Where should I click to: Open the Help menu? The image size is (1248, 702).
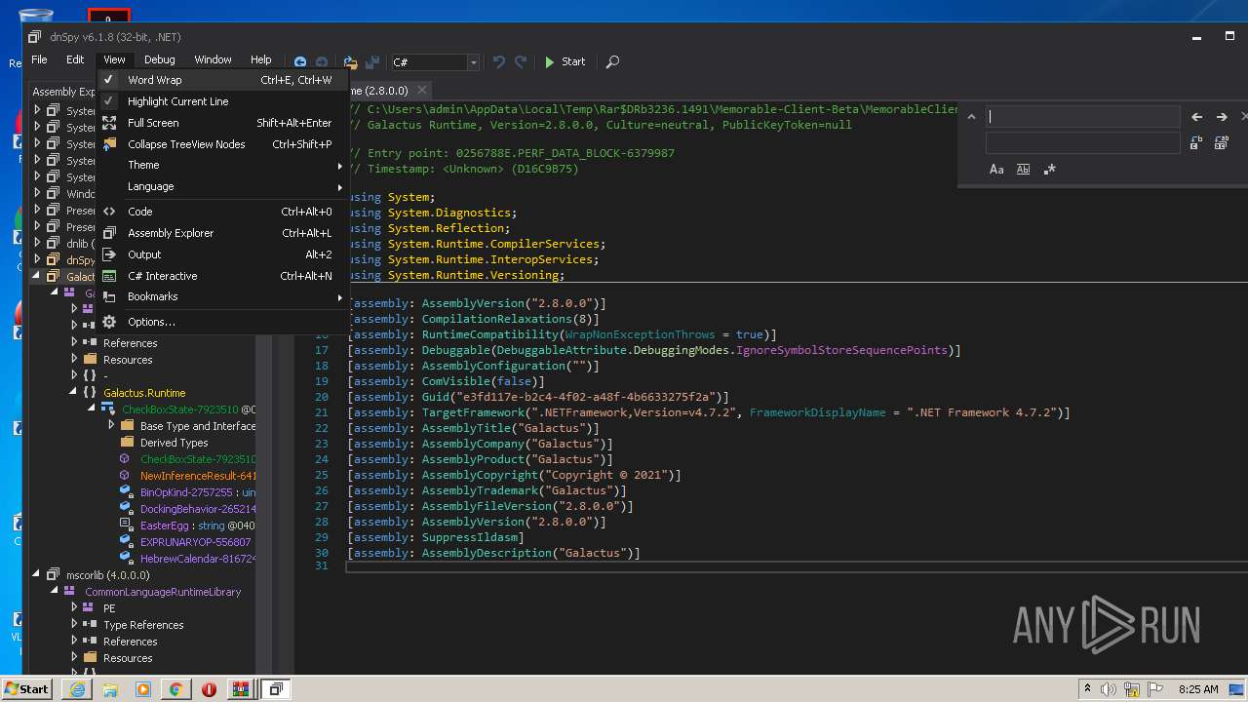260,59
